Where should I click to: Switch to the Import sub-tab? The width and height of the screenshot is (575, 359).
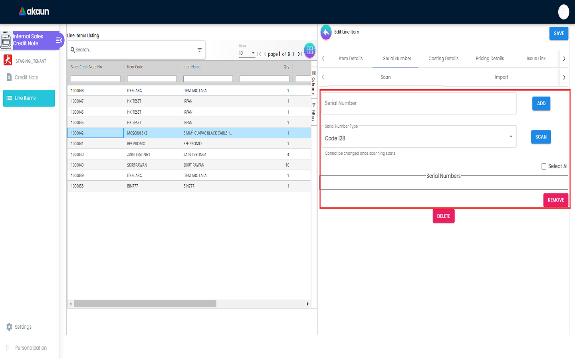click(501, 77)
